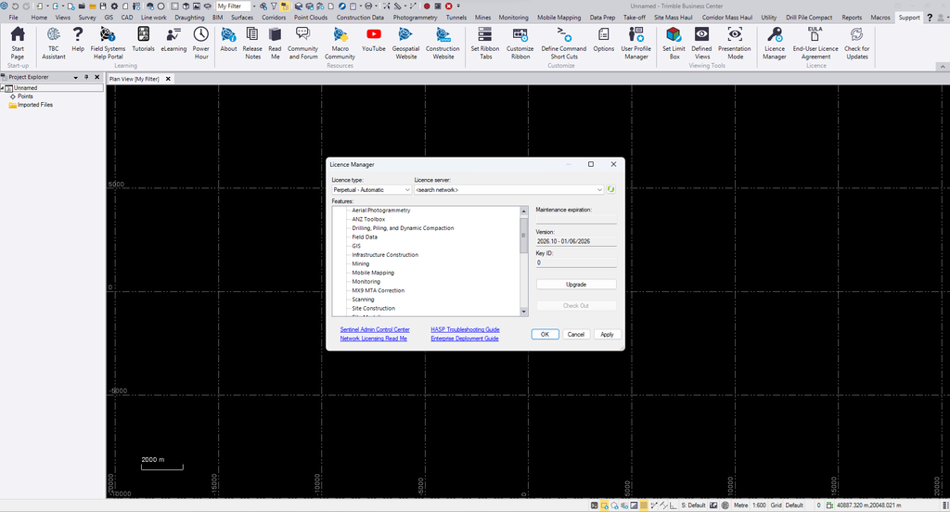Open the File menu
The height and width of the screenshot is (512, 950).
13,18
